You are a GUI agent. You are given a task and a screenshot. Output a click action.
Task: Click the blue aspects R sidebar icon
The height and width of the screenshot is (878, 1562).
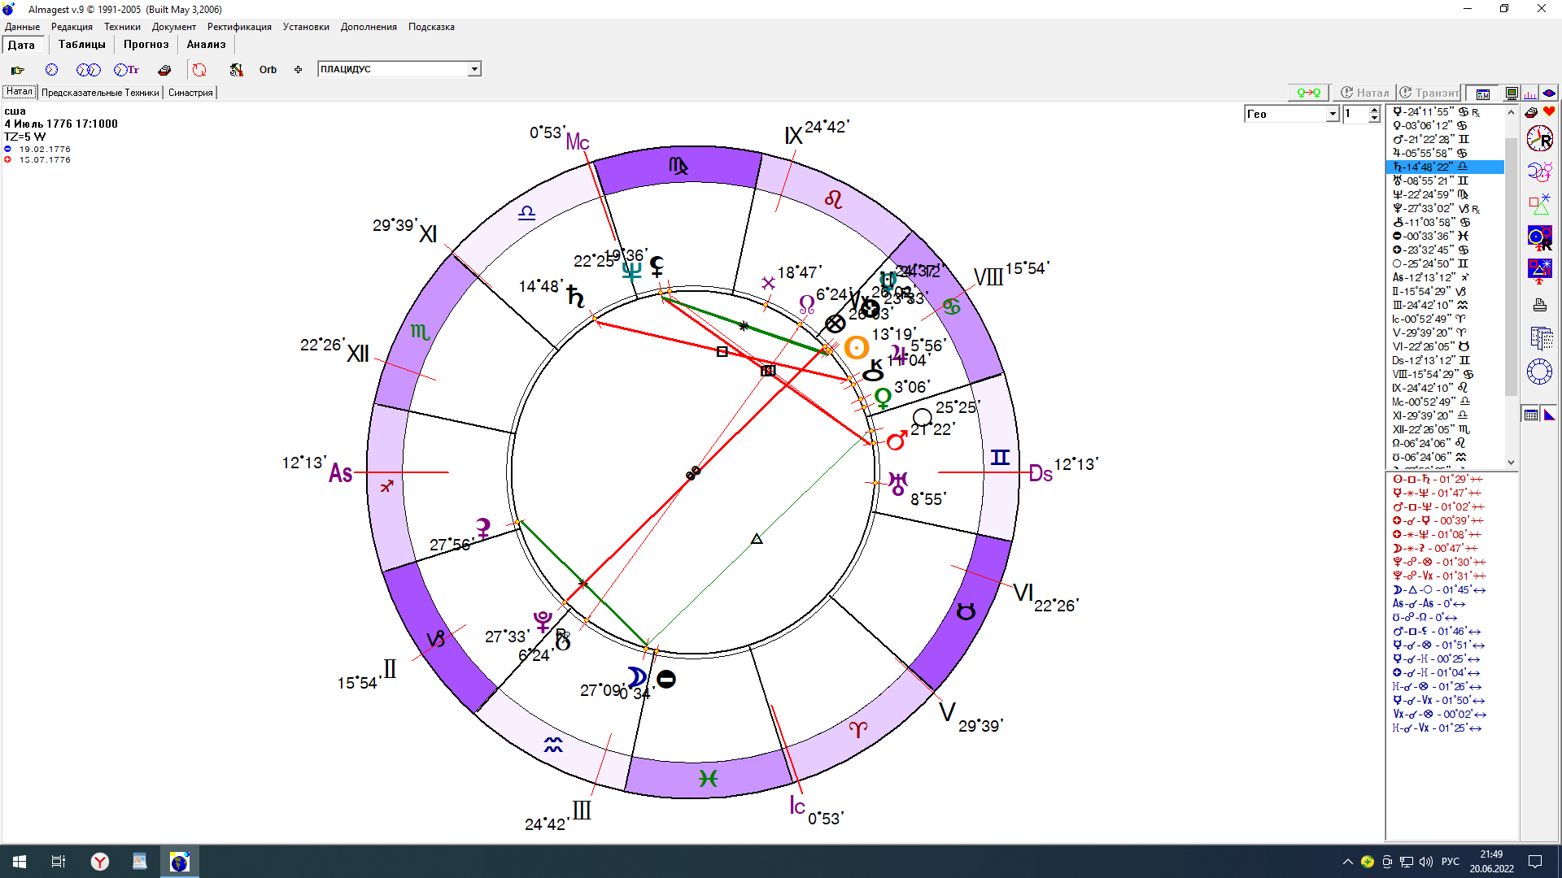[1540, 270]
